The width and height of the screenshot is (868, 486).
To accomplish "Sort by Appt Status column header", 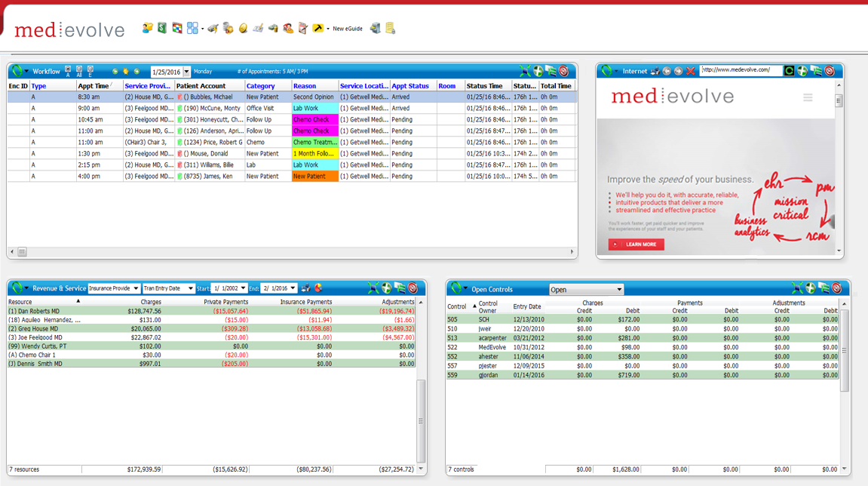I will 413,86.
